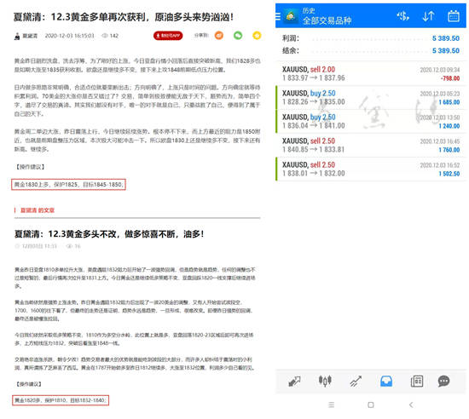Click the timestamp 2020.12.03 16:45
The image size is (469, 419).
440,141
